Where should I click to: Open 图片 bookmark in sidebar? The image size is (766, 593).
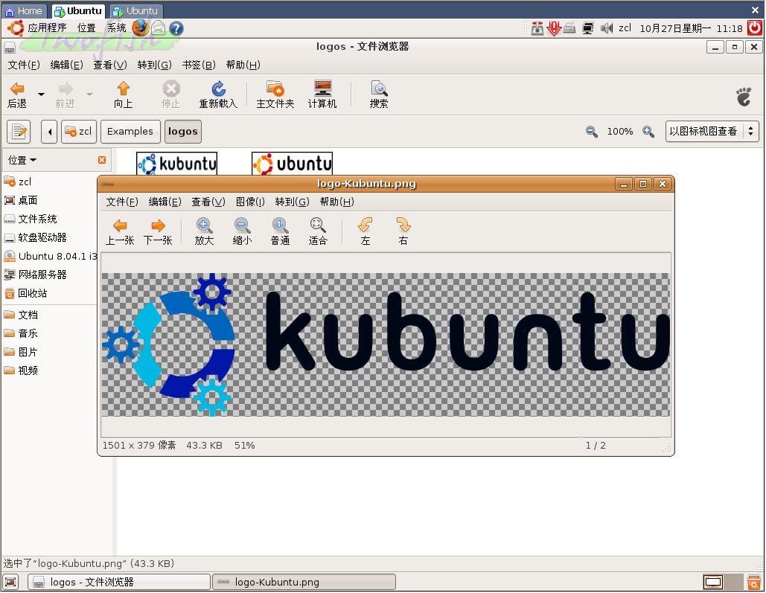tap(21, 352)
